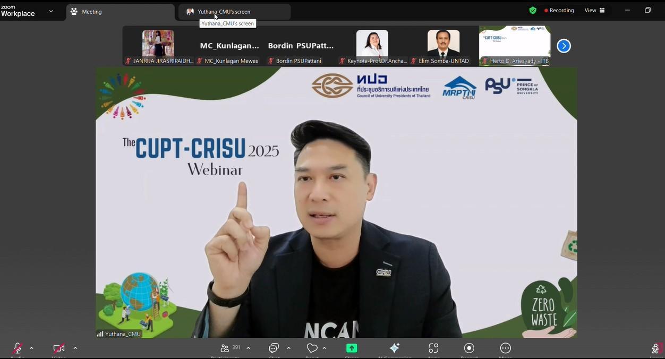
Task: Turn on the video camera
Action: [58, 348]
